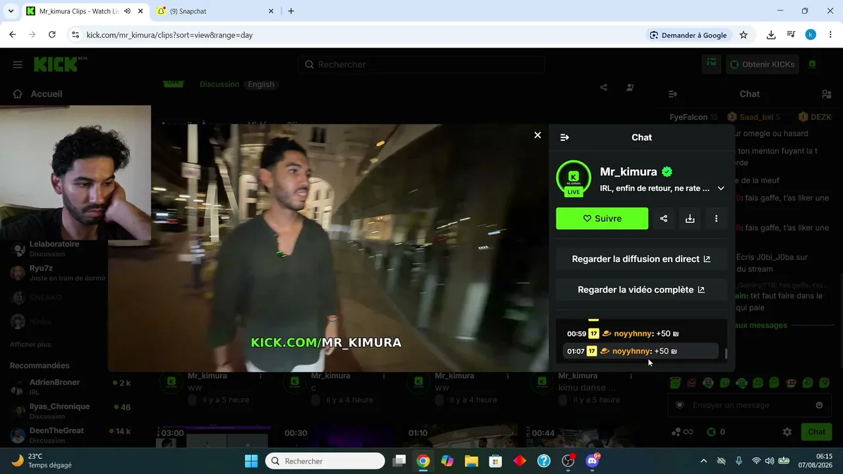Mute the Mr_kimura Clips tab audio

(127, 11)
